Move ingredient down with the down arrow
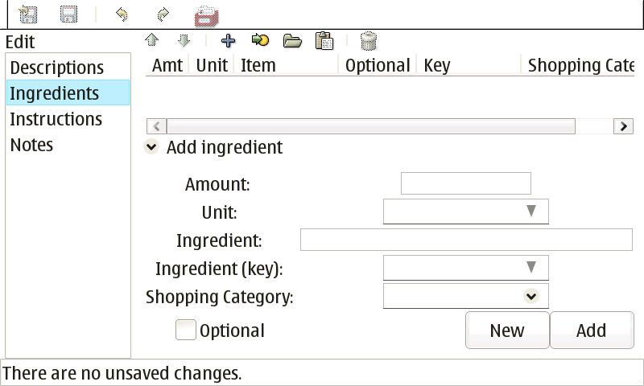 [184, 40]
